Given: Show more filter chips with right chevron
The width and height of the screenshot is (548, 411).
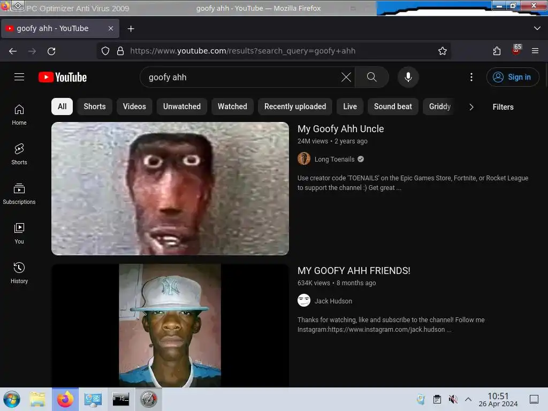Looking at the screenshot, I should click(x=471, y=107).
